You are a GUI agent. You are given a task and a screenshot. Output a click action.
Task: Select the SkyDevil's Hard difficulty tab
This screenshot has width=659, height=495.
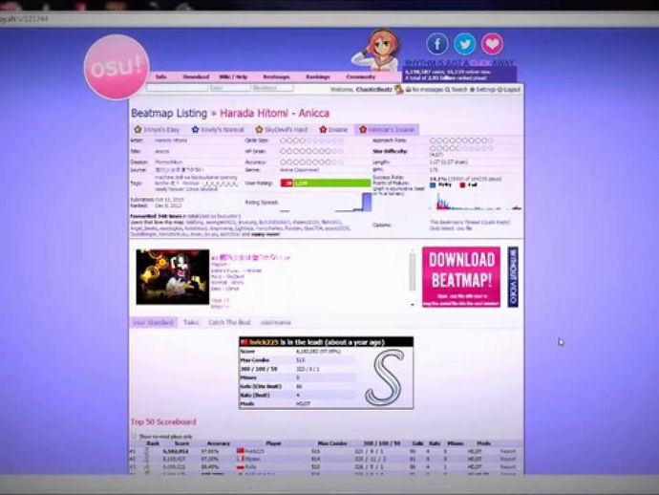pos(282,130)
